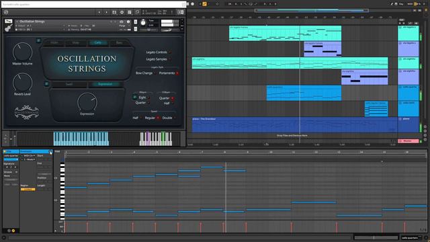Select the Violin instrument tab
This screenshot has width=430, height=242.
[54, 42]
